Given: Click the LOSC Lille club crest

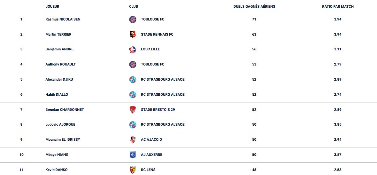Looking at the screenshot, I should click(133, 49).
